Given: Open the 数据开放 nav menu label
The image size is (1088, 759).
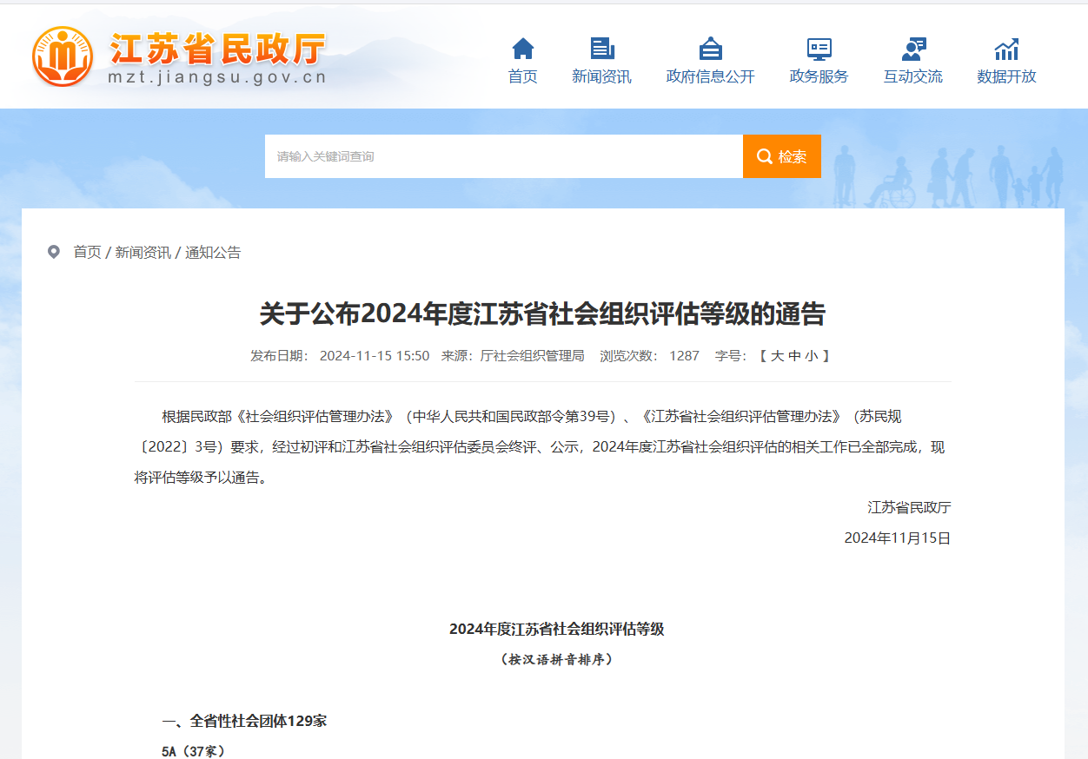Looking at the screenshot, I should pos(1006,76).
